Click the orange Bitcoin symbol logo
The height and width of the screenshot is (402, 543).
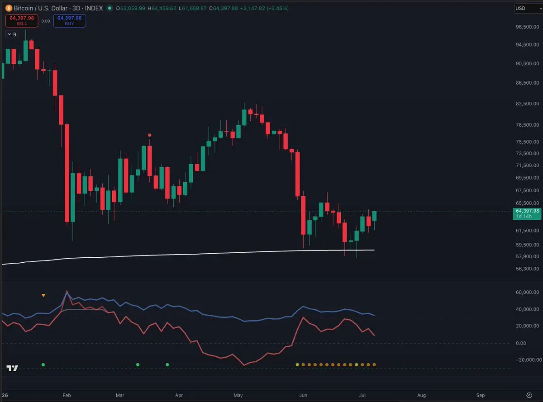tap(9, 8)
